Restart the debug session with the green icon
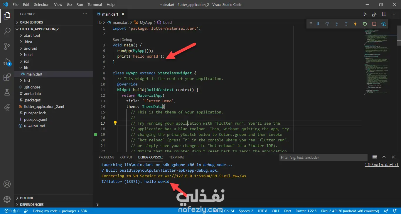 (365, 24)
